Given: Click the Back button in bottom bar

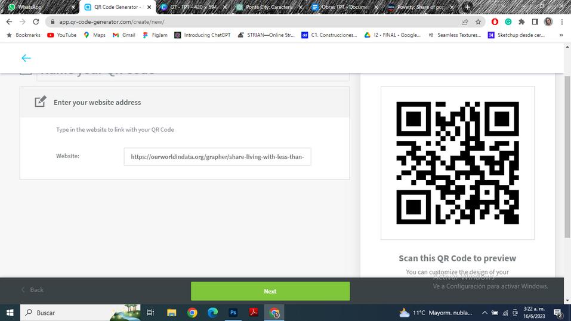Looking at the screenshot, I should (32, 289).
